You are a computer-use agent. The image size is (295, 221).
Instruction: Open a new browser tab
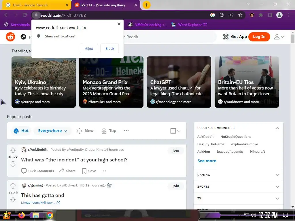[x=147, y=5]
